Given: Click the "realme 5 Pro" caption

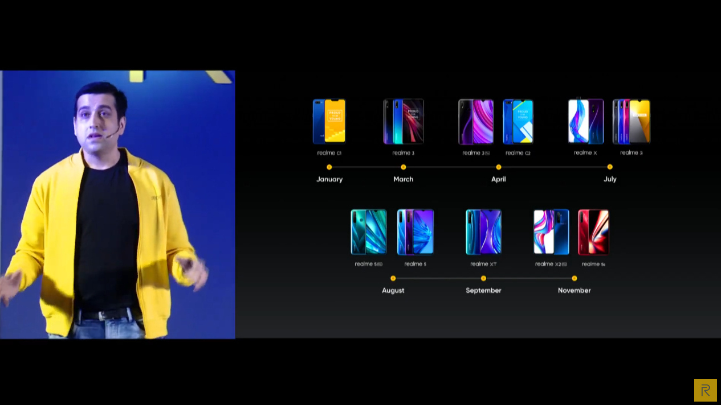Looking at the screenshot, I should [x=369, y=264].
